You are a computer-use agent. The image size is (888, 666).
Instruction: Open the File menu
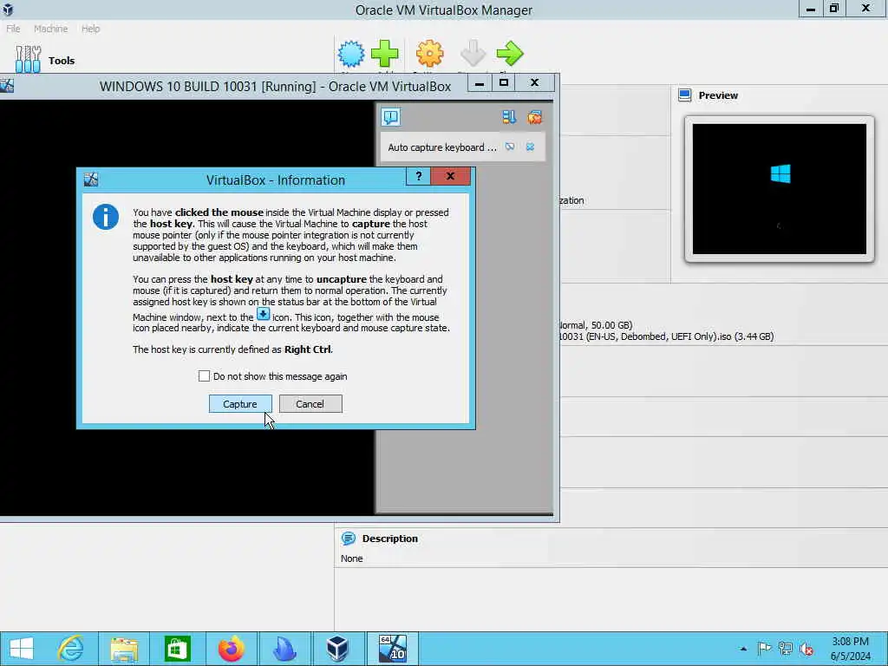click(x=13, y=29)
